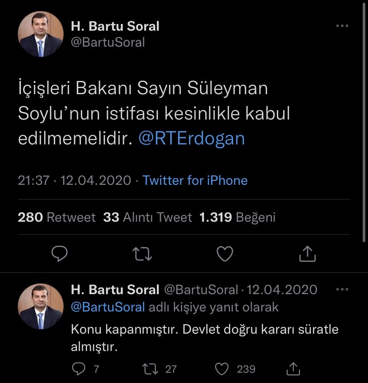Share the main tweet

(x=307, y=254)
